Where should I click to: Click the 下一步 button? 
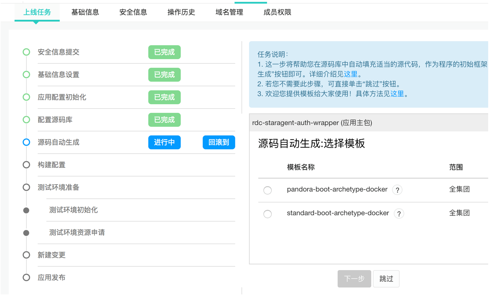(354, 279)
